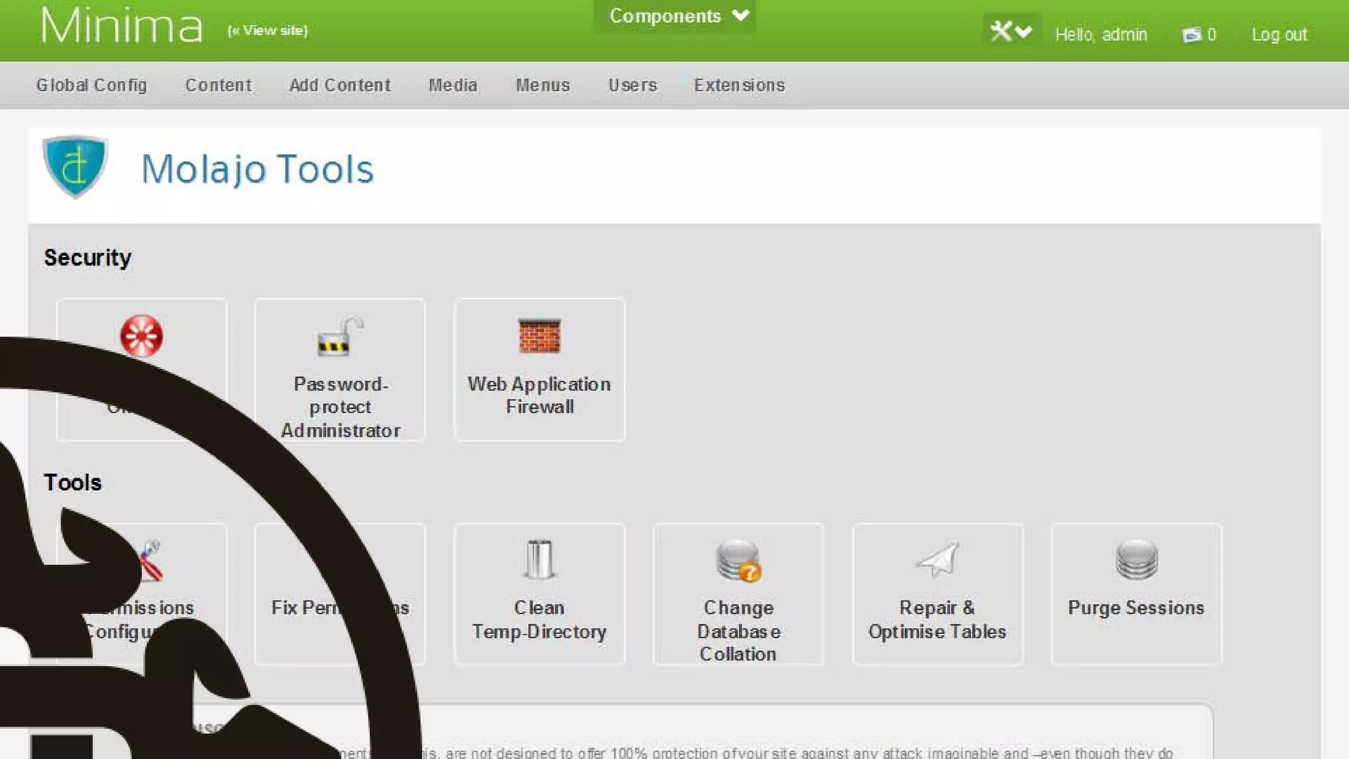The image size is (1349, 759).
Task: Click the red emergency offline icon
Action: pos(141,336)
